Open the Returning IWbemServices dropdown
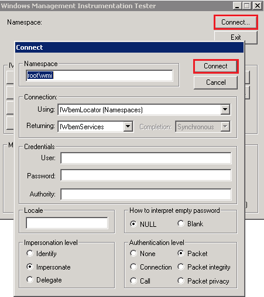 [x=128, y=126]
